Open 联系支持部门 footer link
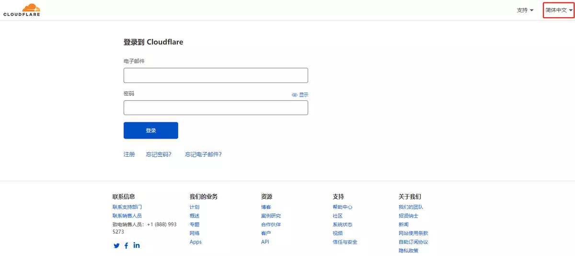The height and width of the screenshot is (256, 575). pyautogui.click(x=127, y=207)
